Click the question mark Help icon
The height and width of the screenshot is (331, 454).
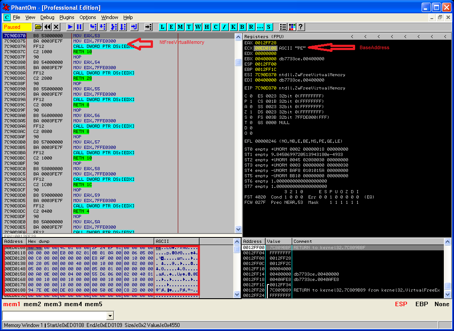(301, 27)
